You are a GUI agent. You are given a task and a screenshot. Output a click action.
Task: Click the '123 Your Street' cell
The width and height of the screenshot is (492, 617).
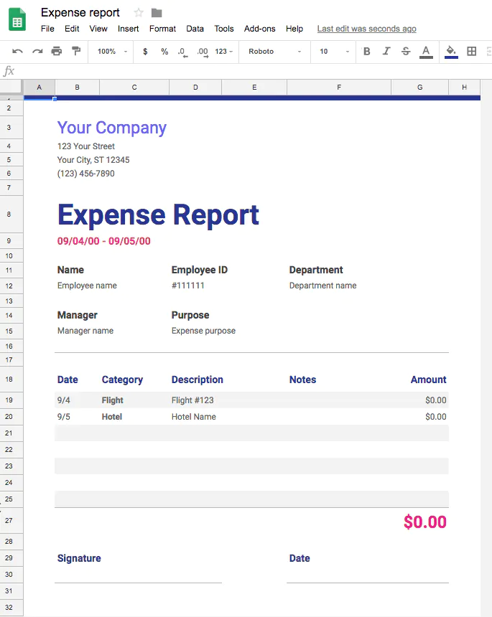pos(86,146)
